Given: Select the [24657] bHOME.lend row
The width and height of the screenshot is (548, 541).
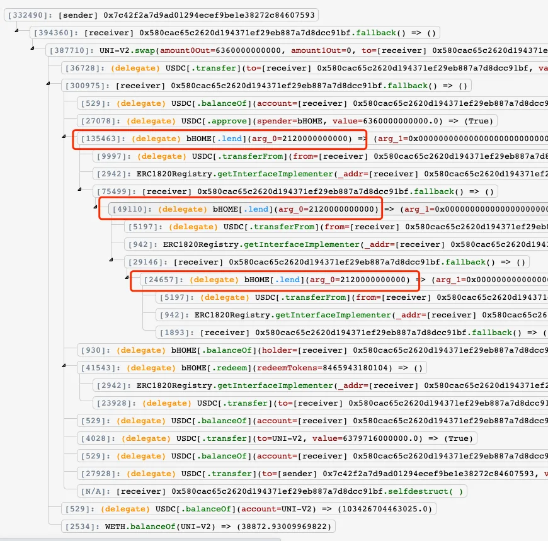Looking at the screenshot, I should coord(344,280).
